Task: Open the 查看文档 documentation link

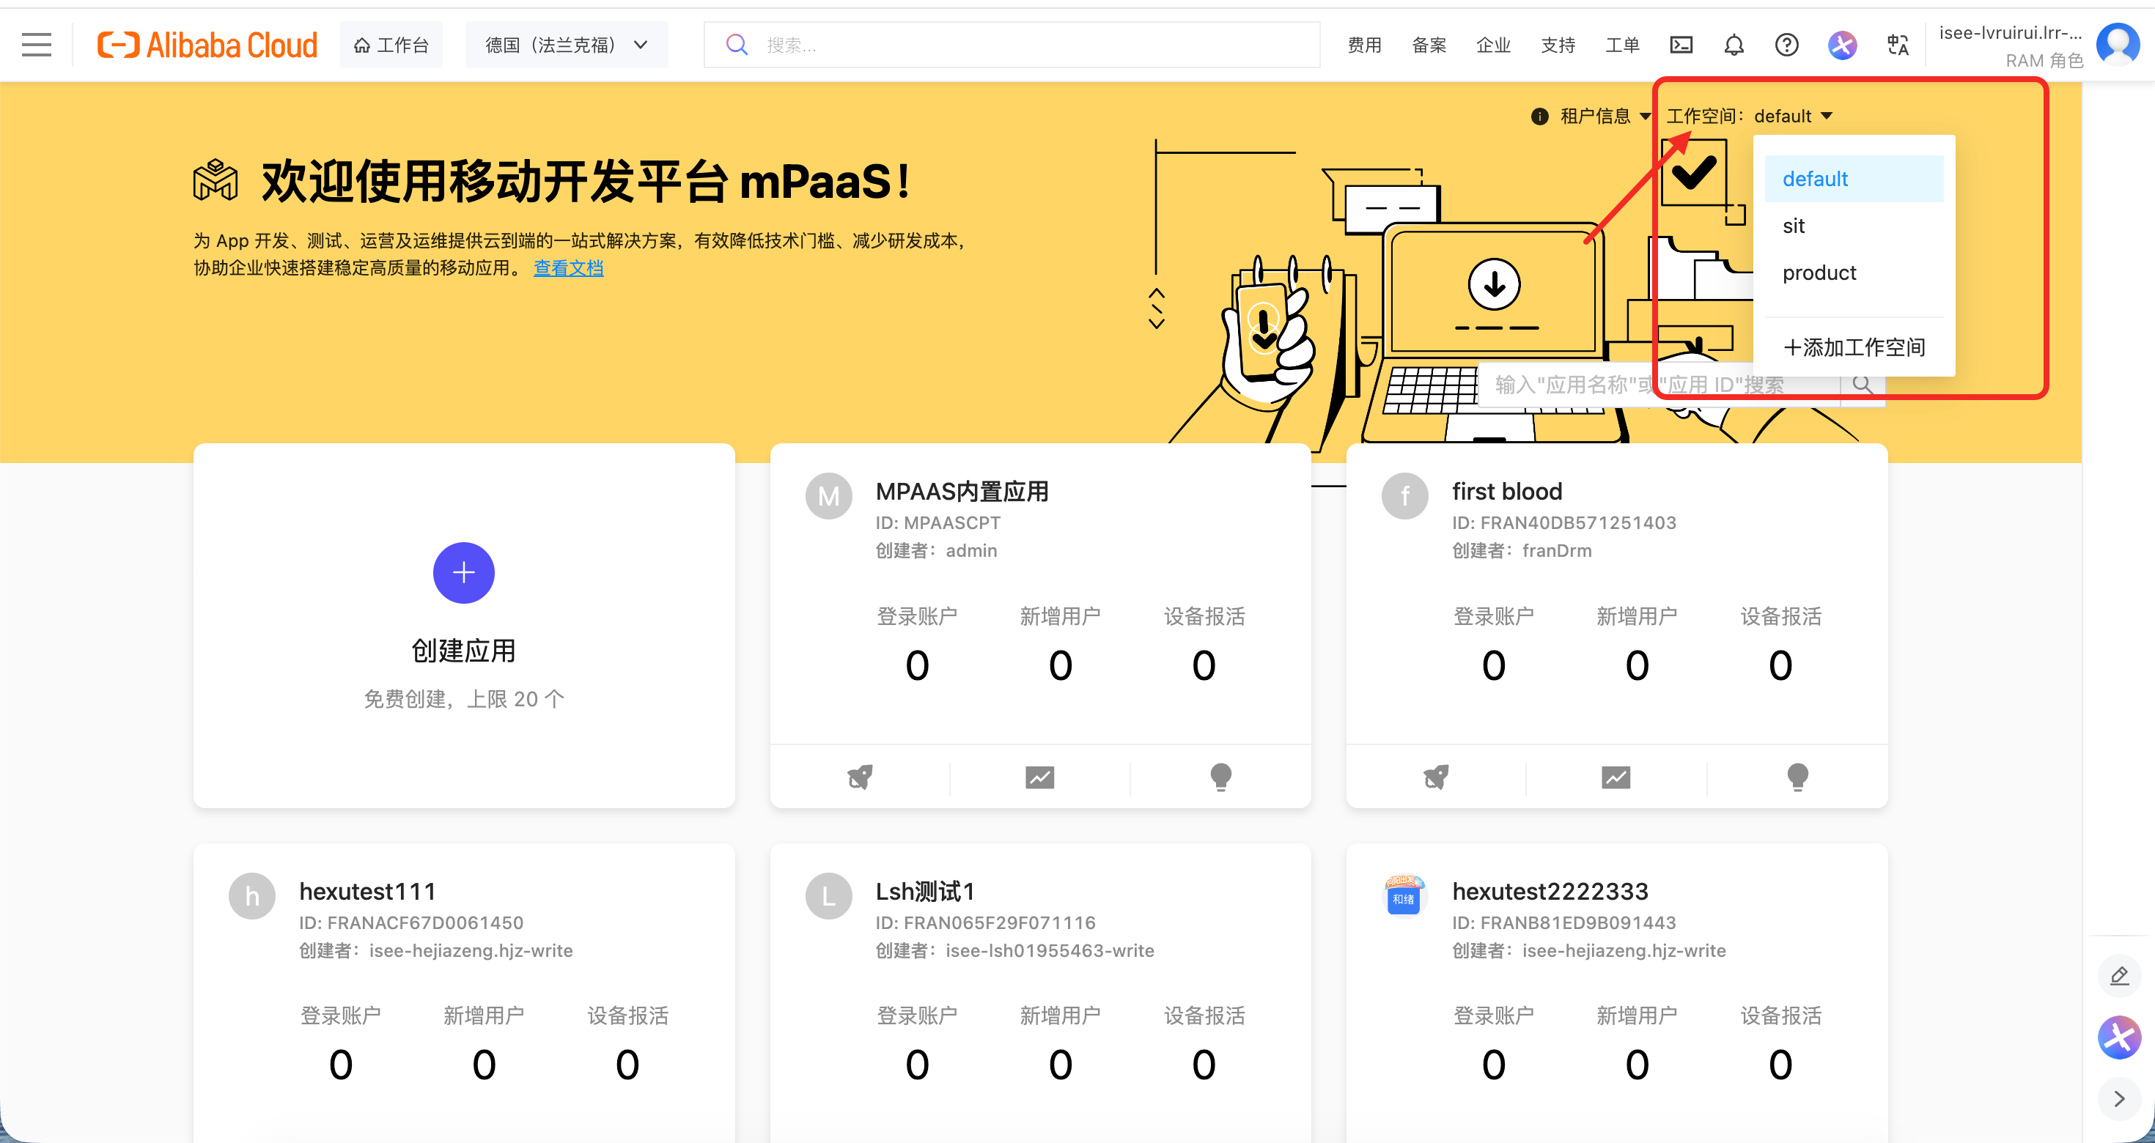Action: 568,267
